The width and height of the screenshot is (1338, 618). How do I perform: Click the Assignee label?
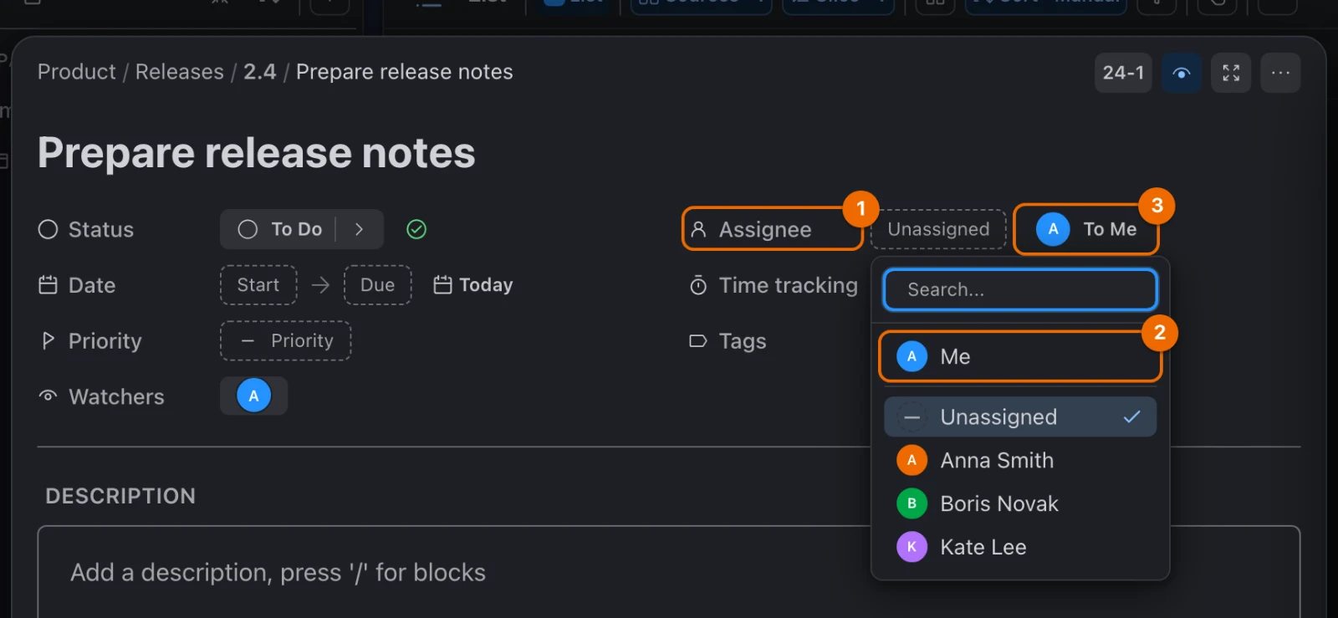click(x=765, y=229)
